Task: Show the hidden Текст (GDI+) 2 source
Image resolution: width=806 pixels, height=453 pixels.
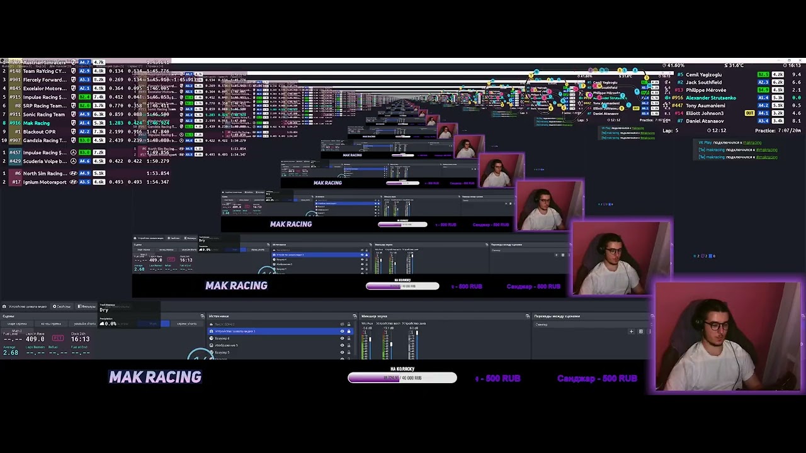Action: pyautogui.click(x=343, y=324)
